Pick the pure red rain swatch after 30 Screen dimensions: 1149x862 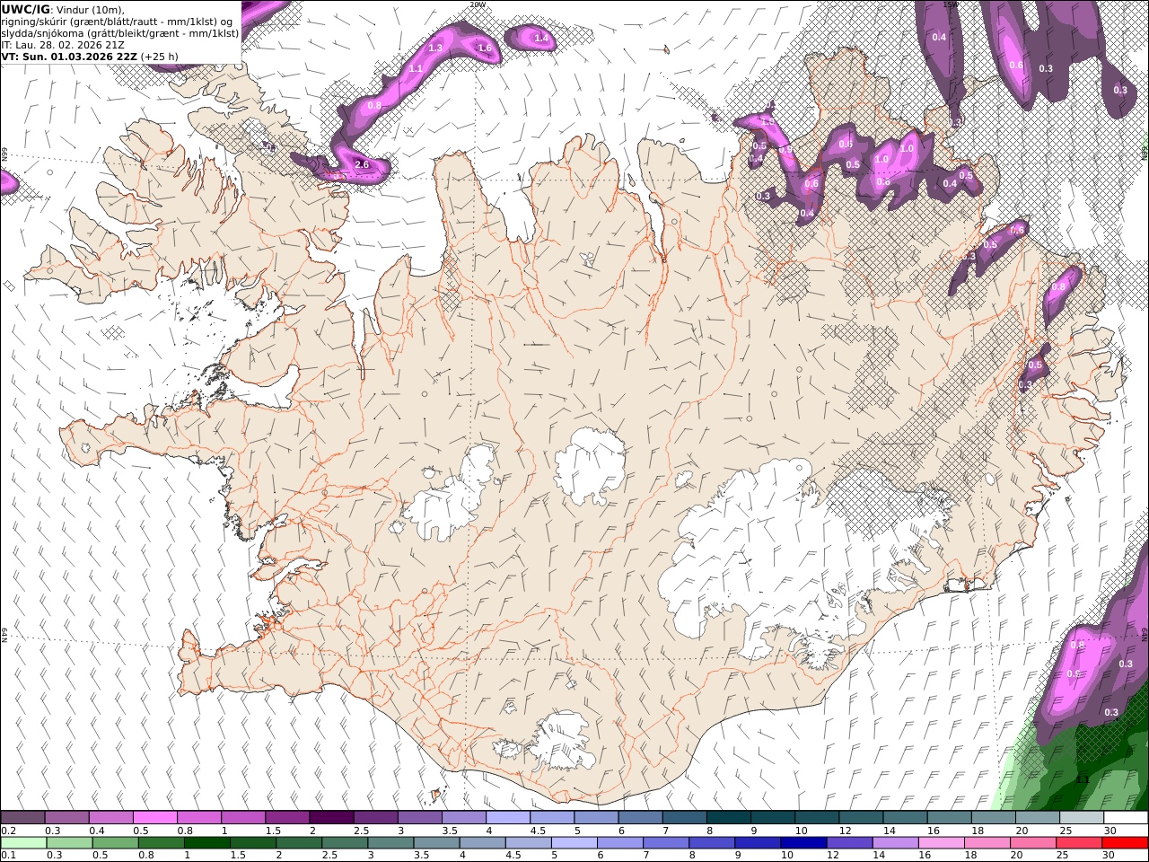point(1124,842)
